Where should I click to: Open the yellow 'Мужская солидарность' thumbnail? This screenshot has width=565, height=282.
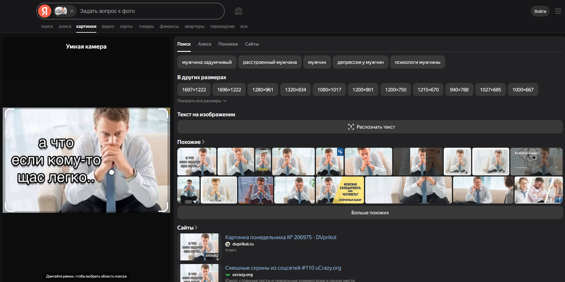(340, 190)
